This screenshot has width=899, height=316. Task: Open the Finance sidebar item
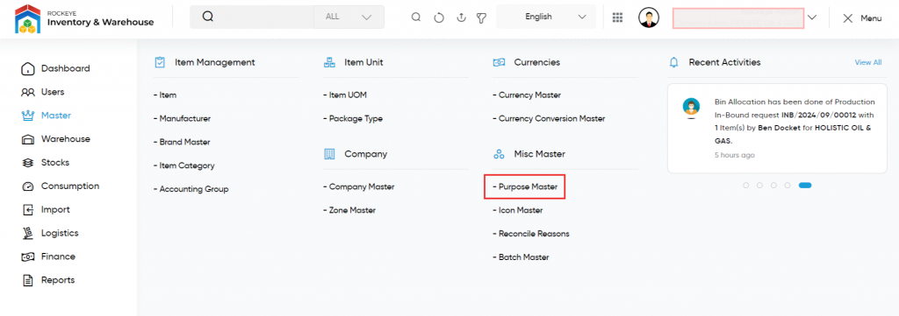(x=48, y=256)
